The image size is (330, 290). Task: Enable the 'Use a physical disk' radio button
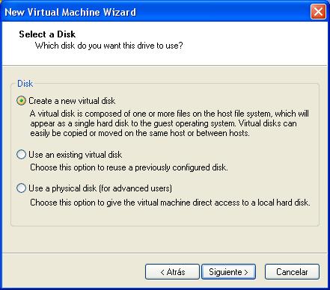coord(21,188)
